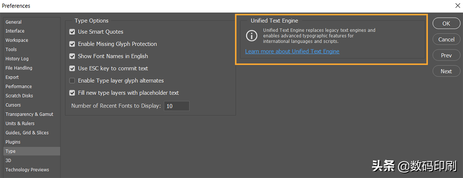
Task: Click Cancel to discard changes
Action: [x=446, y=39]
